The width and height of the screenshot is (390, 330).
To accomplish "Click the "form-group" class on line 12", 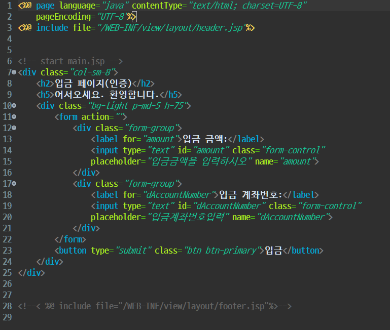I will pyautogui.click(x=152, y=128).
